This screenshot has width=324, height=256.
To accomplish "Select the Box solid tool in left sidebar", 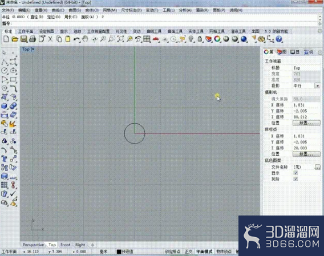I will click(5, 106).
